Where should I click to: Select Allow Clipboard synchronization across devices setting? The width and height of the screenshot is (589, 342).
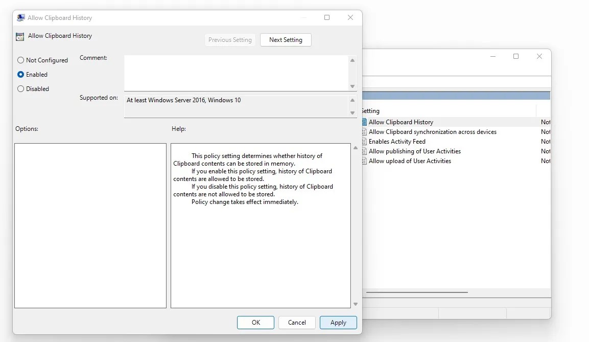(432, 131)
